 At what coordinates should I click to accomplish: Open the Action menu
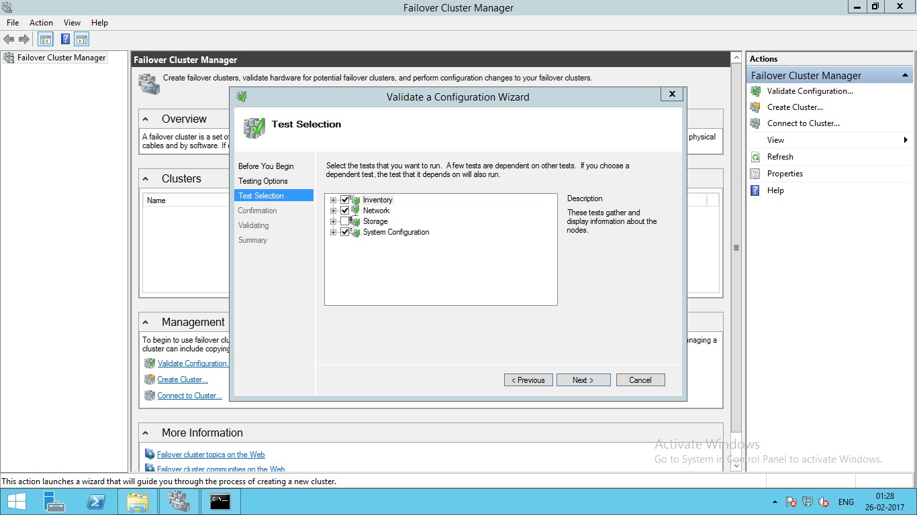point(41,23)
